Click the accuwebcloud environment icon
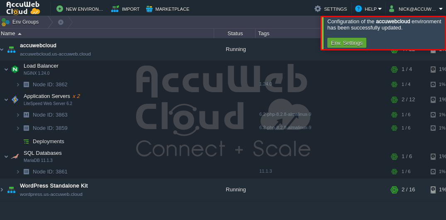 (11, 49)
